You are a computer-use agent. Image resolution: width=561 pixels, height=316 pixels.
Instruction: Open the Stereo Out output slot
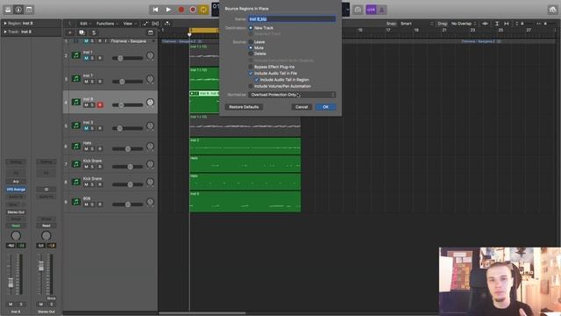pos(16,212)
